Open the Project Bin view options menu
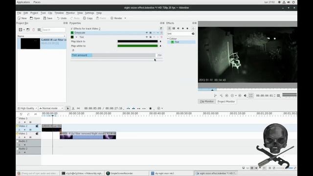Viewport: 313px width, 176px height. [39, 30]
